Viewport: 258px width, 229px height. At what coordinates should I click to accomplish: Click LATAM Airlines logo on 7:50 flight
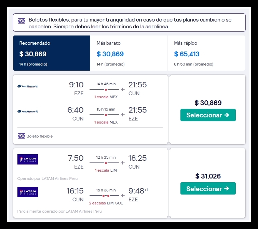click(x=28, y=159)
